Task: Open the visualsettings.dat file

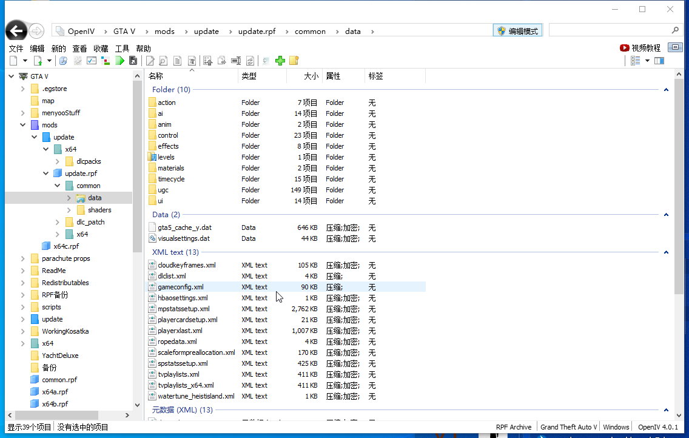Action: click(x=184, y=238)
